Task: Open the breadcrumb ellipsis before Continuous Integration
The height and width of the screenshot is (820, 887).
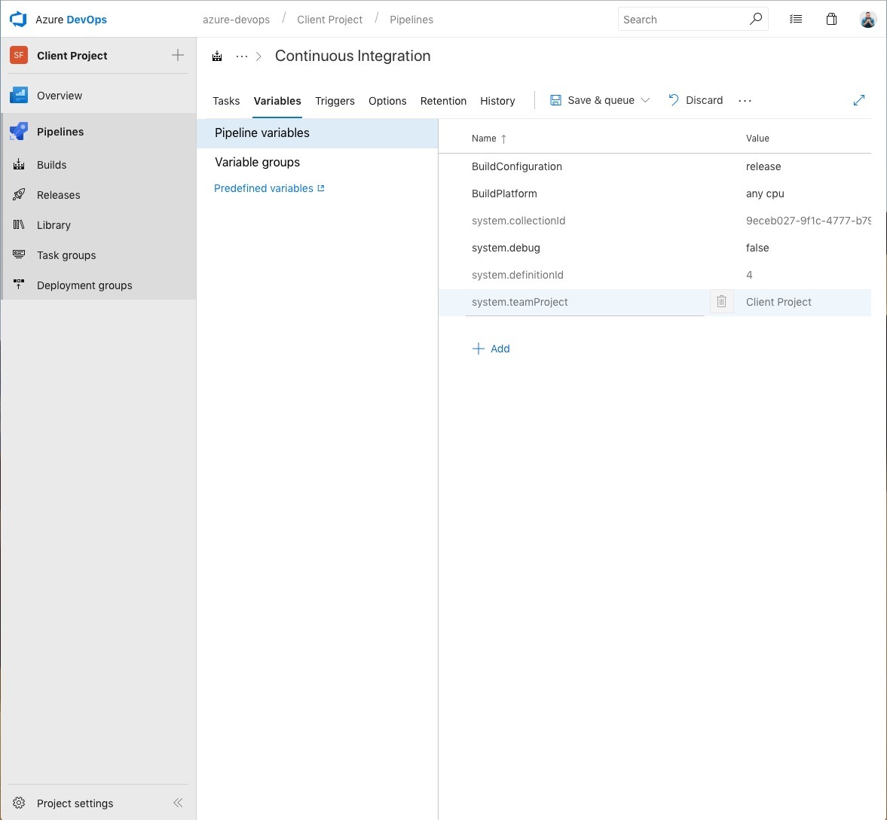Action: pyautogui.click(x=242, y=56)
